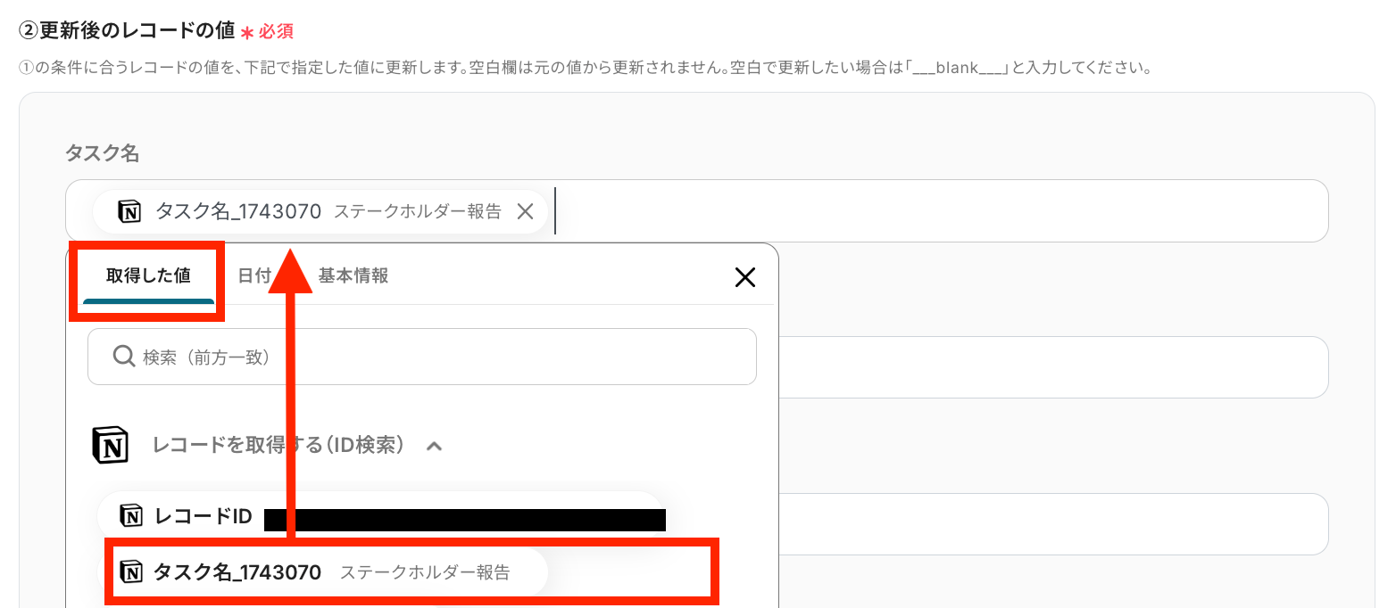Switch to the 取得した値 tab

(148, 275)
